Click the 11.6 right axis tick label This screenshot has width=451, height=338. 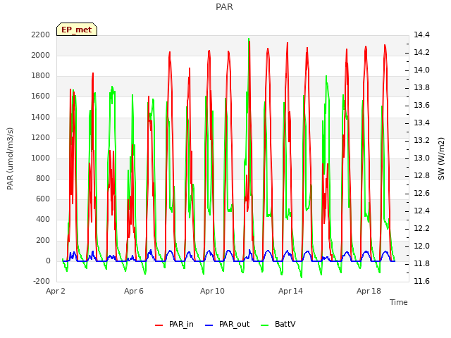421,282
